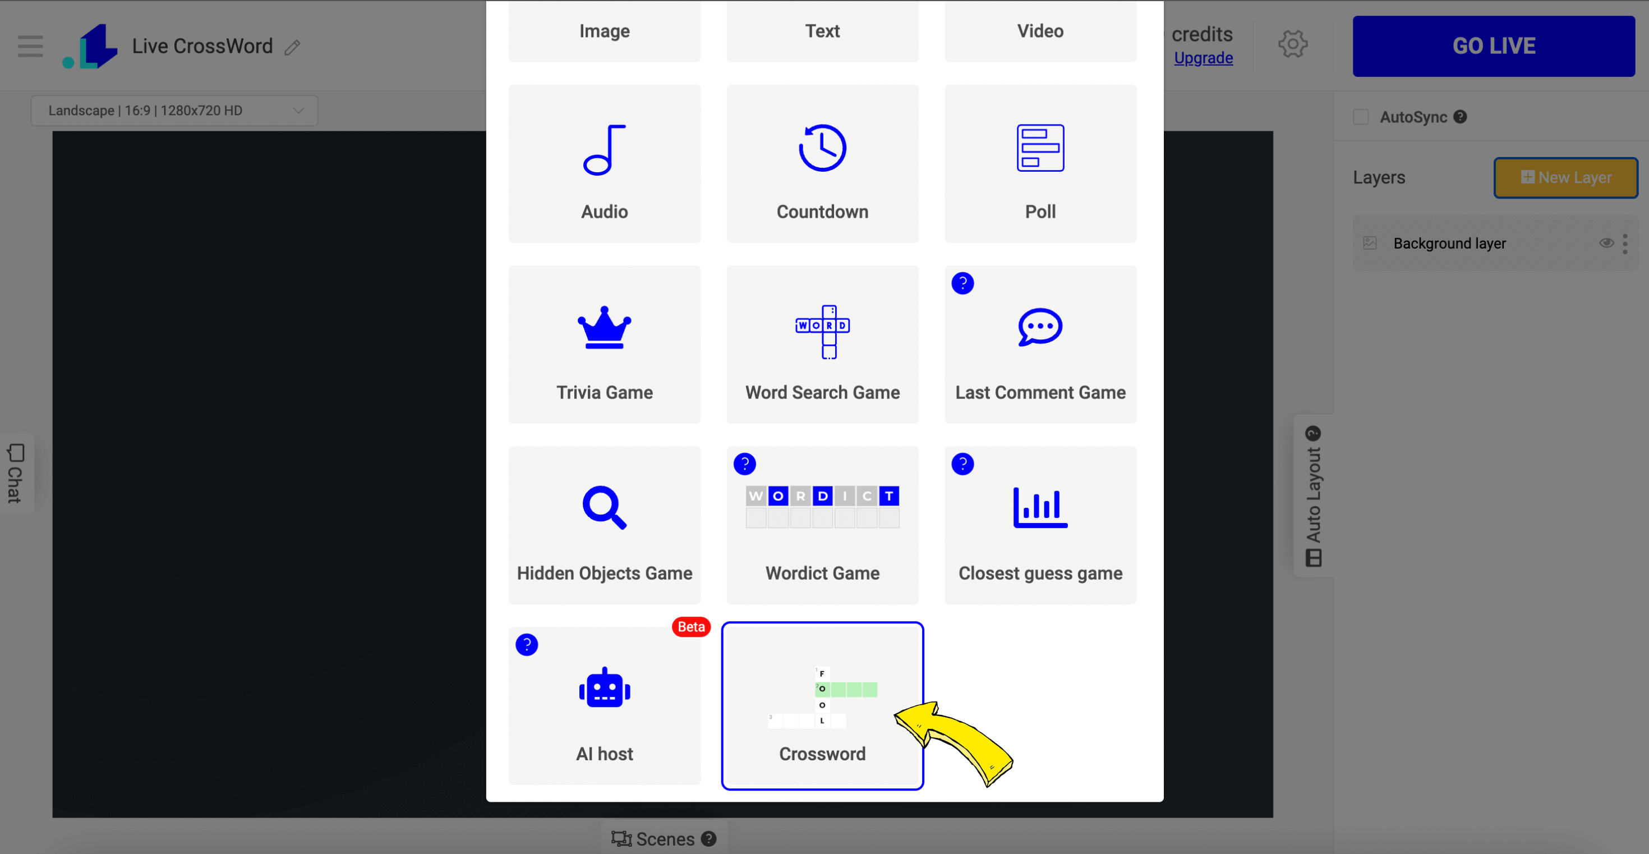
Task: Select the Last Comment Game widget
Action: (1040, 344)
